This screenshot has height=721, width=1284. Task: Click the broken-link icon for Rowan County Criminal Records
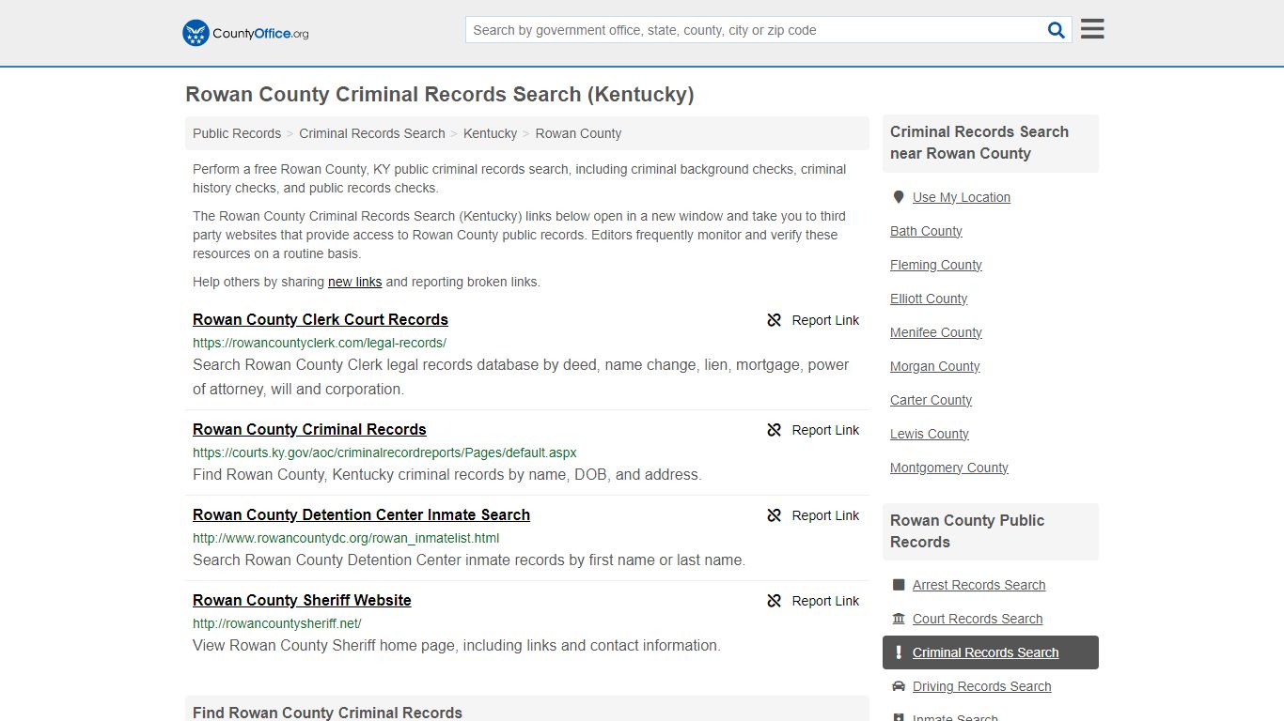775,430
